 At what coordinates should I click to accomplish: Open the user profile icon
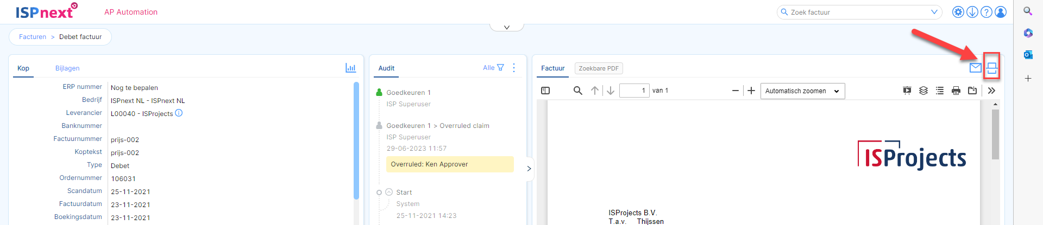point(1001,12)
